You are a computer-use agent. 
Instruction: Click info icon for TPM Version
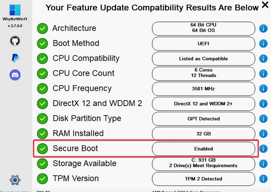coord(263,179)
